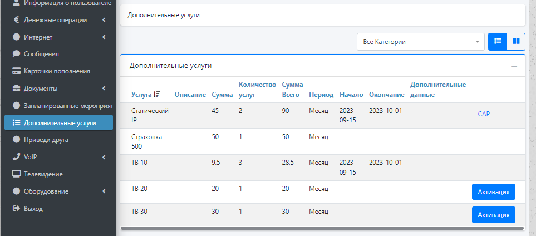Expand the Интернет submenu chevron
This screenshot has height=236, width=536.
pos(104,37)
